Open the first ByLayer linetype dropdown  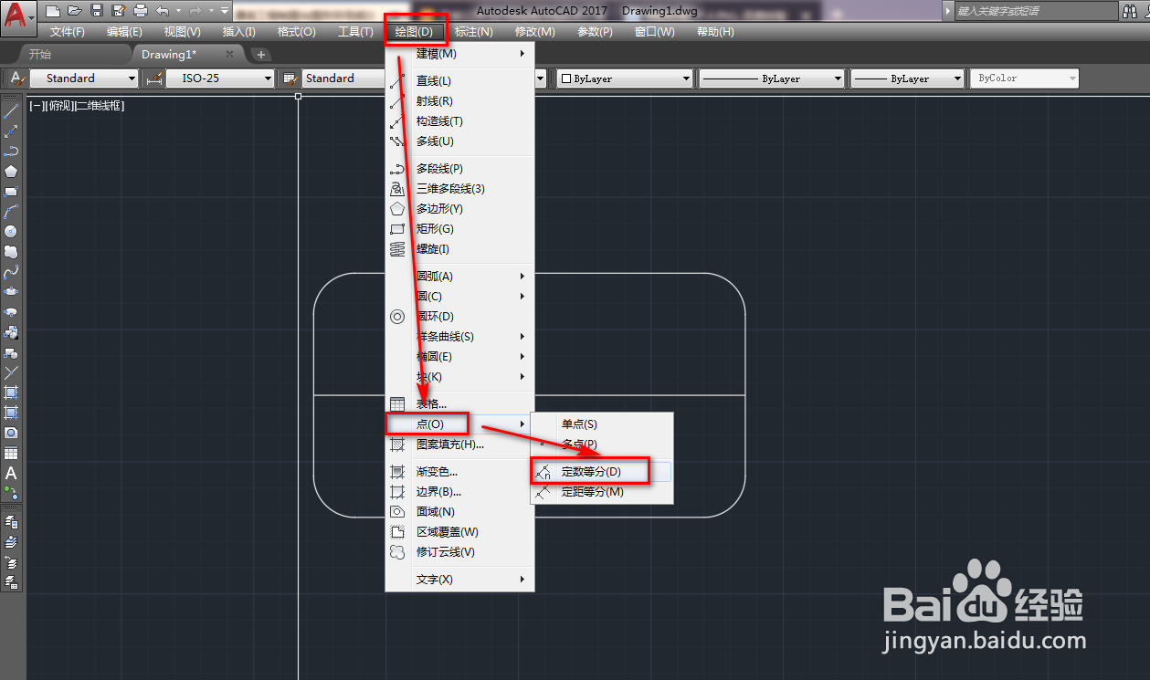point(772,78)
